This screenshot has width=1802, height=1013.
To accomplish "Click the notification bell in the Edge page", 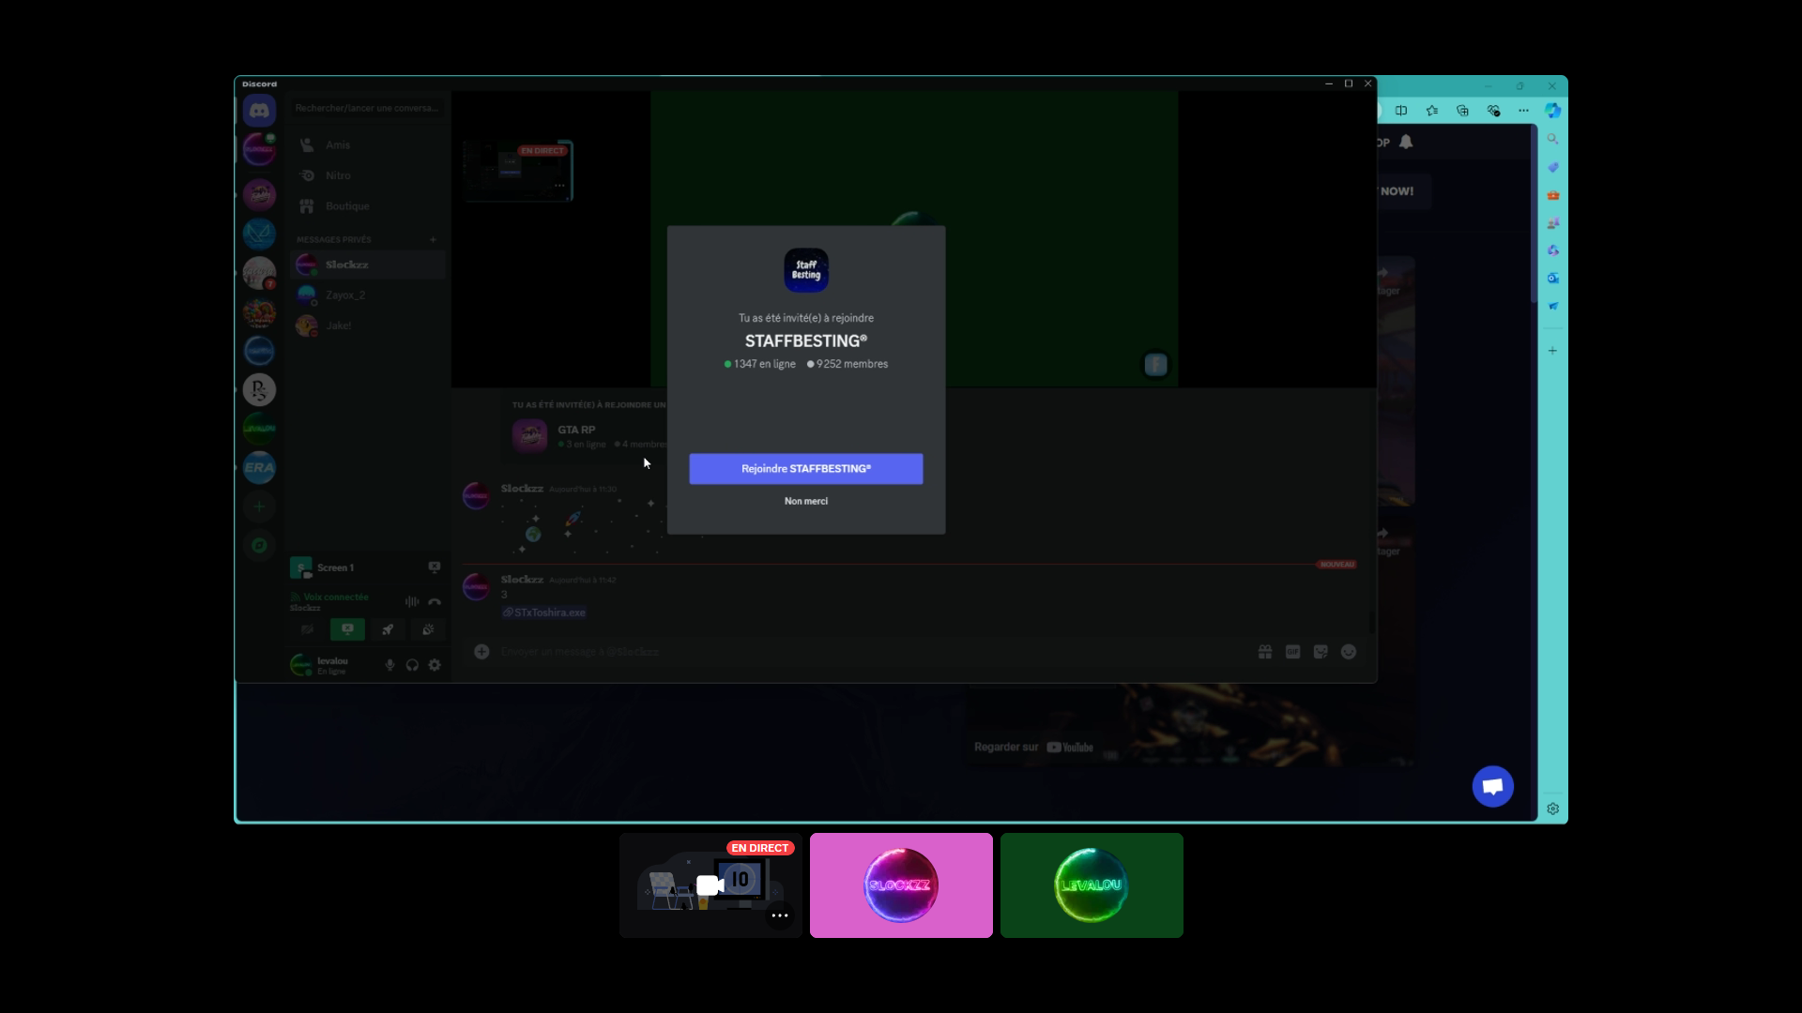I will [1406, 142].
